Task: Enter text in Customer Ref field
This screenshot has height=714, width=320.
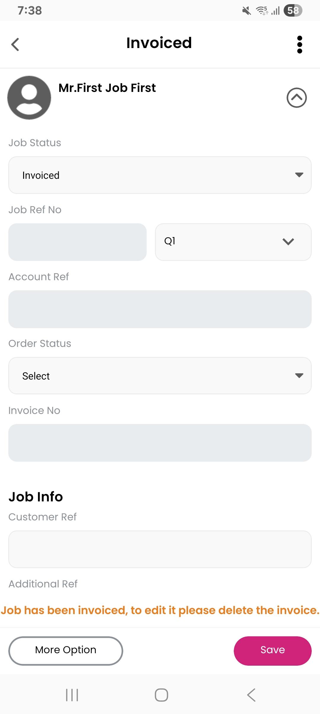Action: 160,549
